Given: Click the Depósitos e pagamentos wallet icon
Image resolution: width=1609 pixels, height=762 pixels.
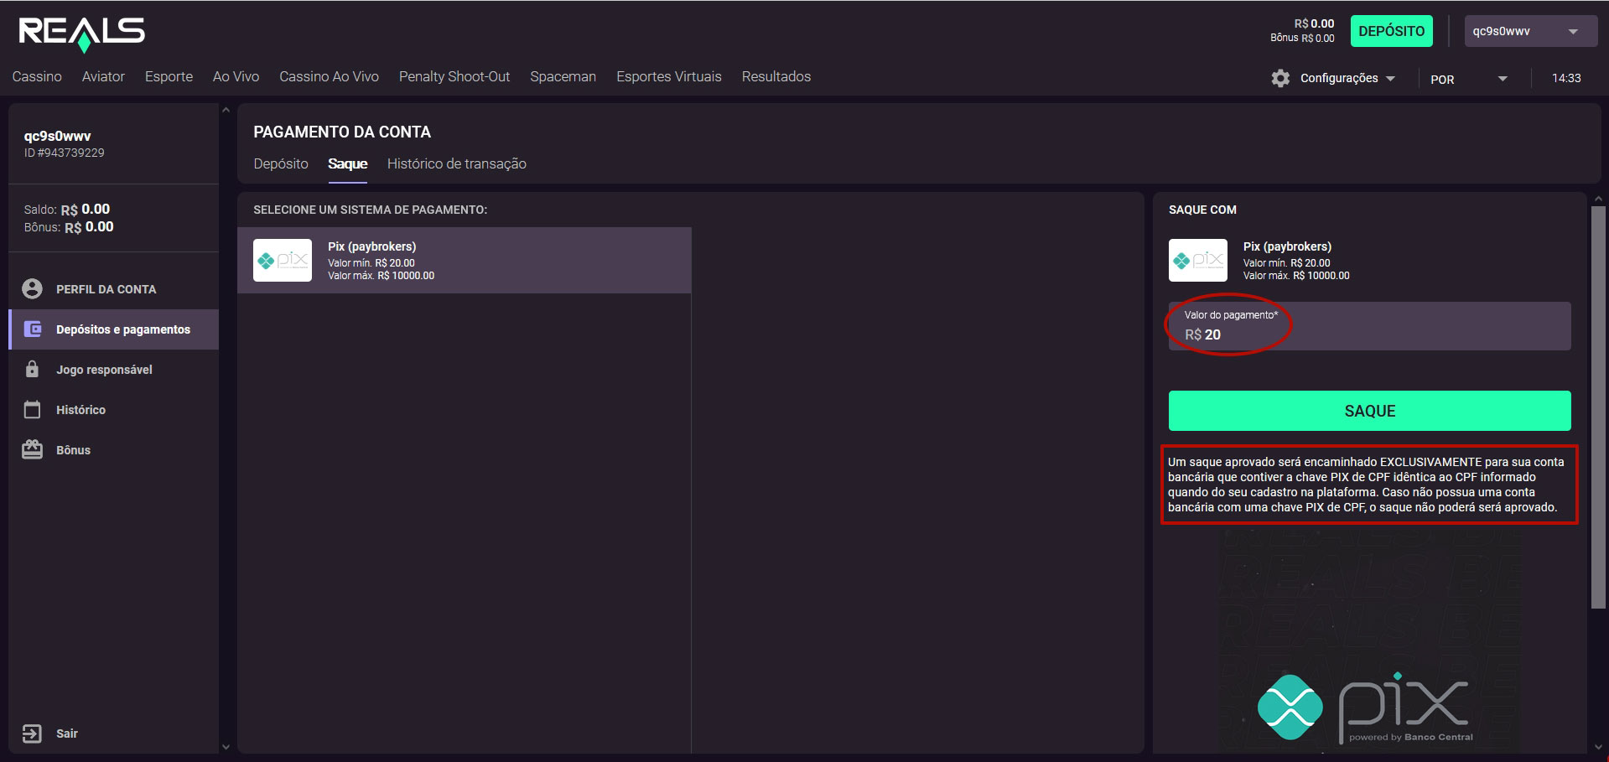Looking at the screenshot, I should coord(33,329).
